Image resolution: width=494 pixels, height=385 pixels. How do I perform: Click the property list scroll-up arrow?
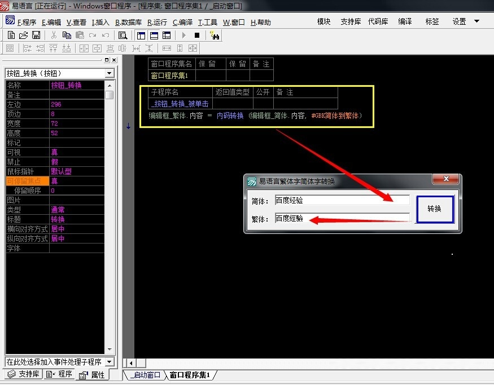(110, 85)
